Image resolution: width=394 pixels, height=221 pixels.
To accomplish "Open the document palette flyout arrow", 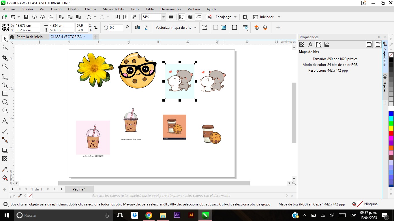I will [x=14, y=196].
